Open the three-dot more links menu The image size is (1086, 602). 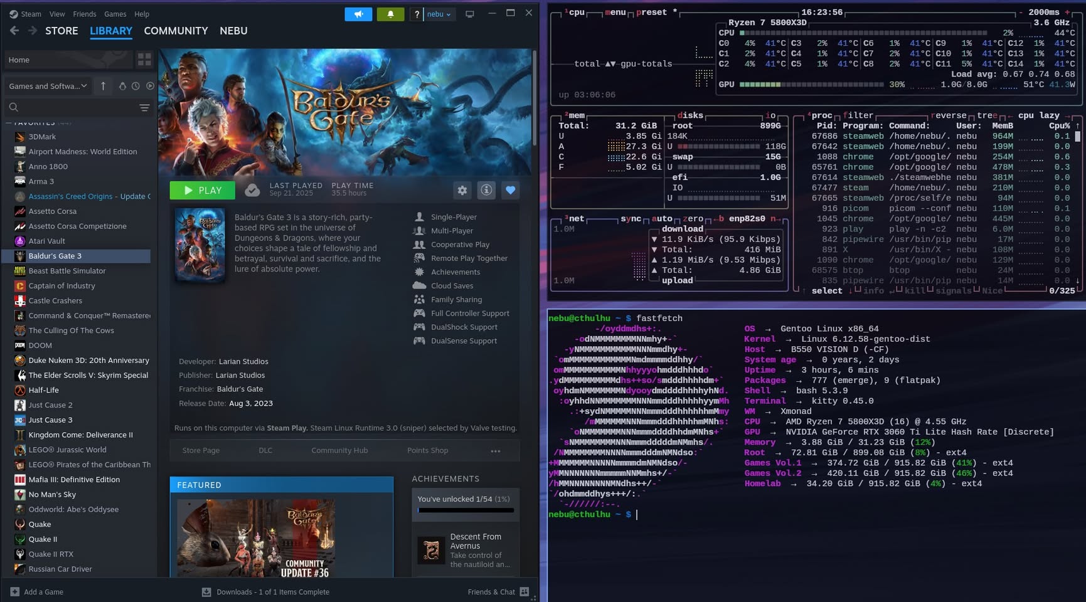(496, 451)
